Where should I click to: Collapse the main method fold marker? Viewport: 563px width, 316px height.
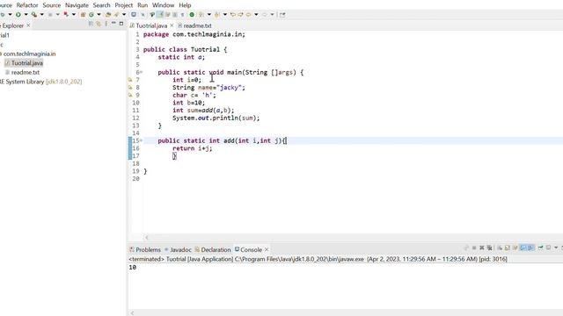(141, 72)
